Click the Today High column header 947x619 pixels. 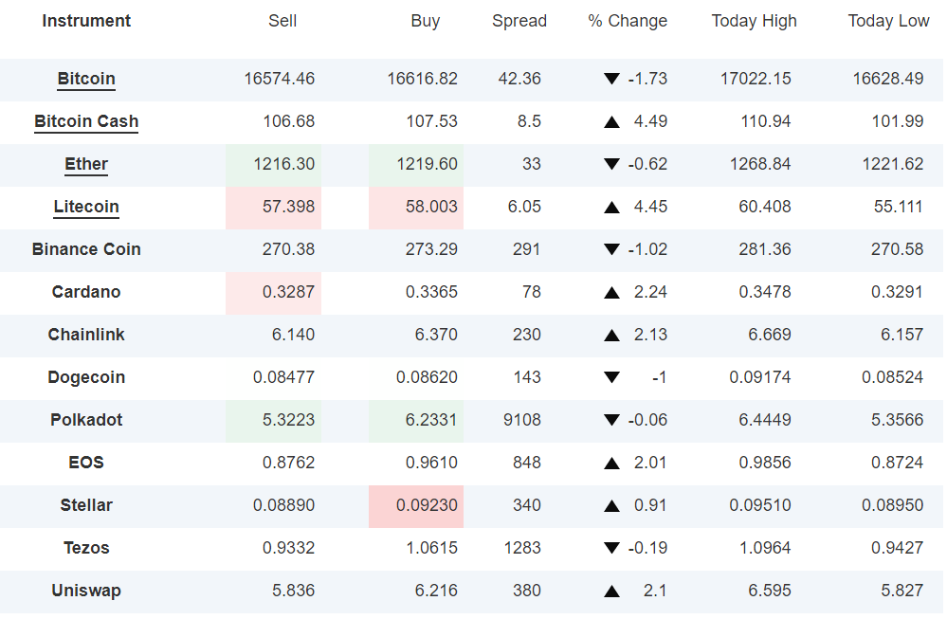coord(755,21)
